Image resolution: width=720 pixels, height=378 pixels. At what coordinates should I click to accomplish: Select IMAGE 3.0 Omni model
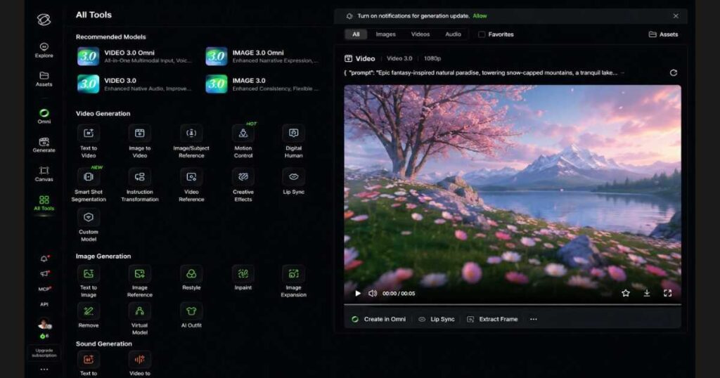[x=263, y=56]
